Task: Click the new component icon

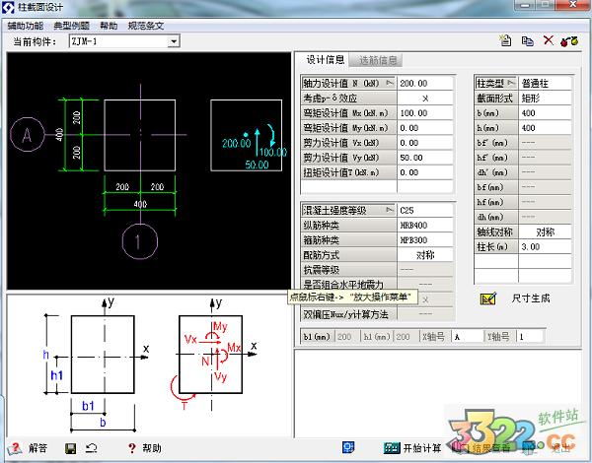Action: pos(505,40)
